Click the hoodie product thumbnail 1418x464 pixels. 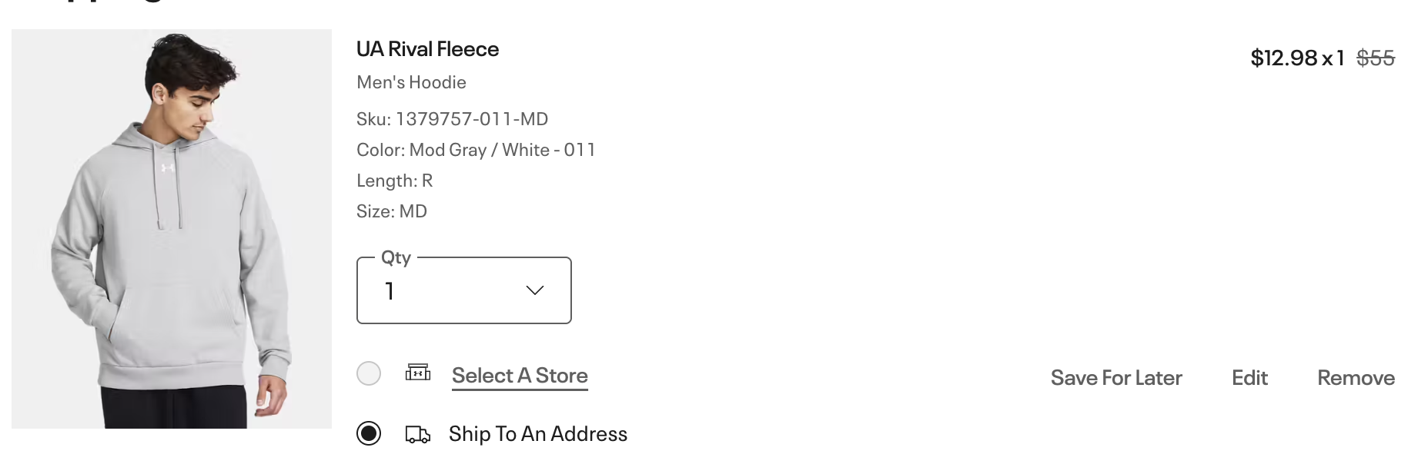coord(171,230)
